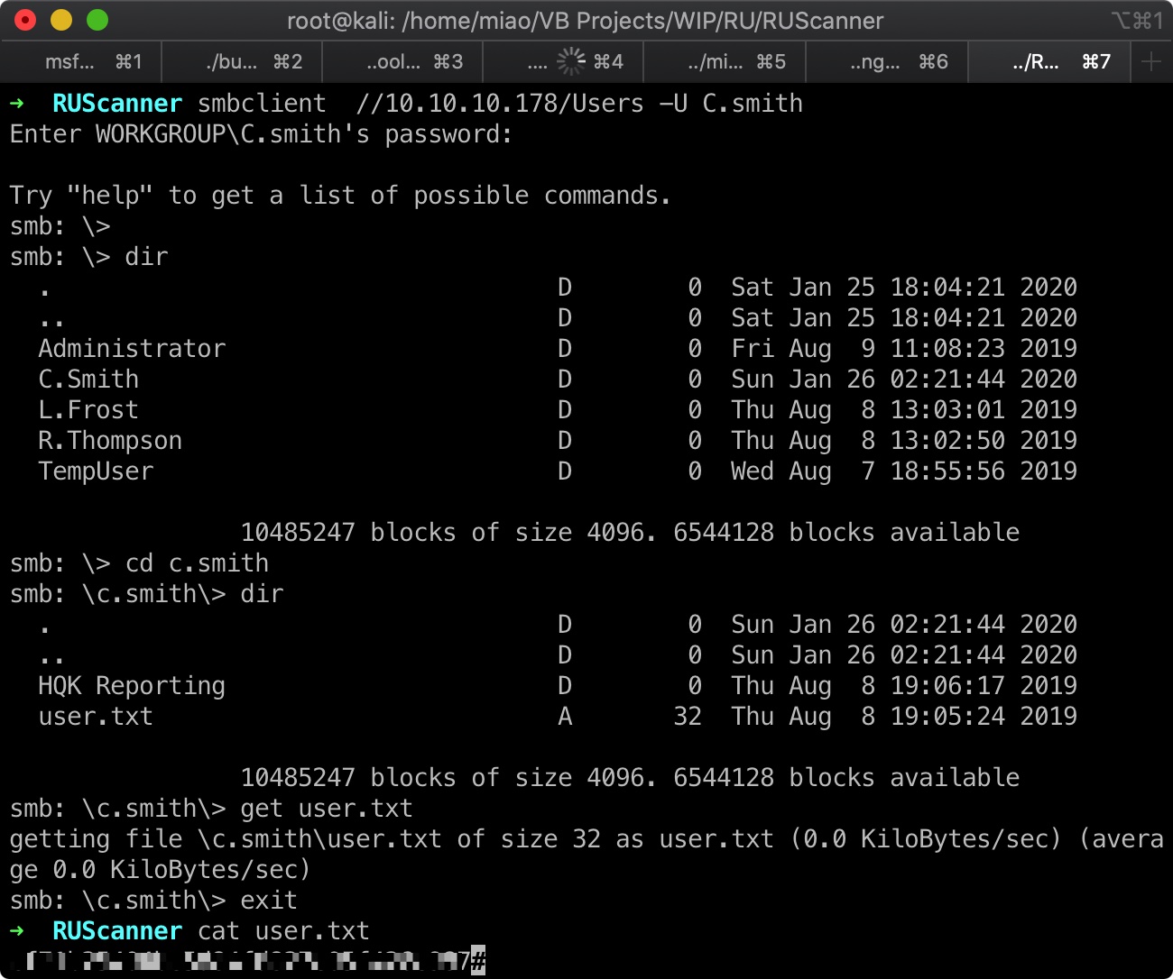The height and width of the screenshot is (979, 1173).
Task: Switch to the msf... terminal tab
Action: 82,61
